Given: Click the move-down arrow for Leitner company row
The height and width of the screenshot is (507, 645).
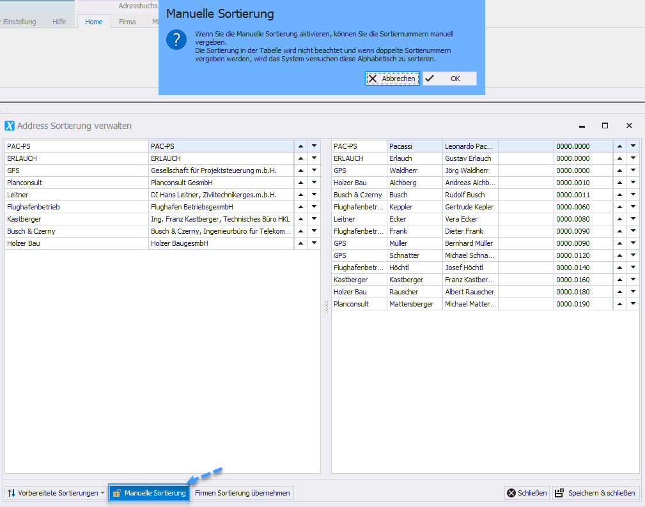Looking at the screenshot, I should [x=314, y=195].
